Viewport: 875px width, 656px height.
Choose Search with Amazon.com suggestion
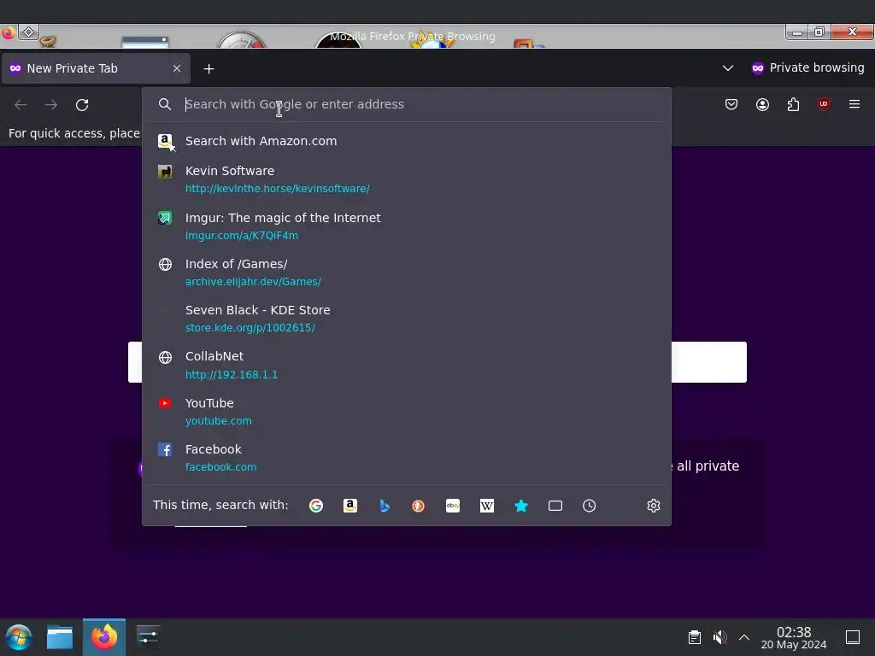click(x=407, y=141)
